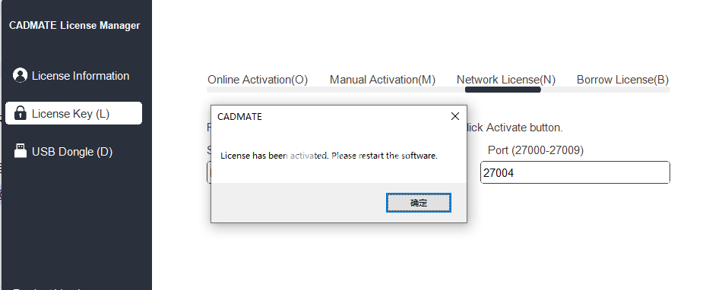Confirm the dialog with the 确定 button
Viewport: 706px width, 290px height.
[x=419, y=203]
